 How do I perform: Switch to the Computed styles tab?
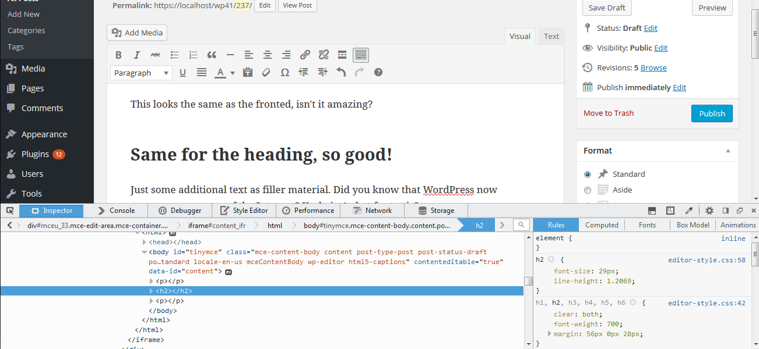602,225
